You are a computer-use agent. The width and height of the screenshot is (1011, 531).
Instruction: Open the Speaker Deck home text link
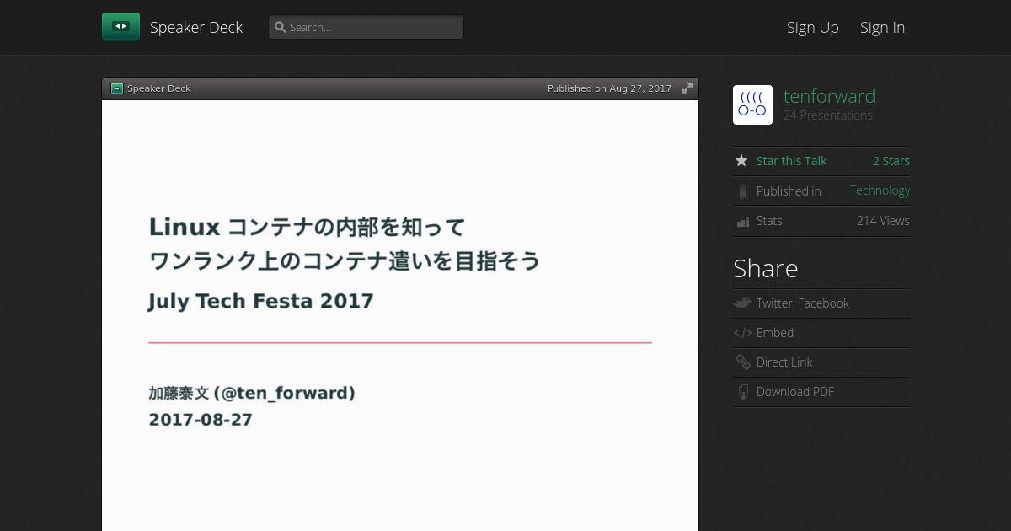[196, 27]
